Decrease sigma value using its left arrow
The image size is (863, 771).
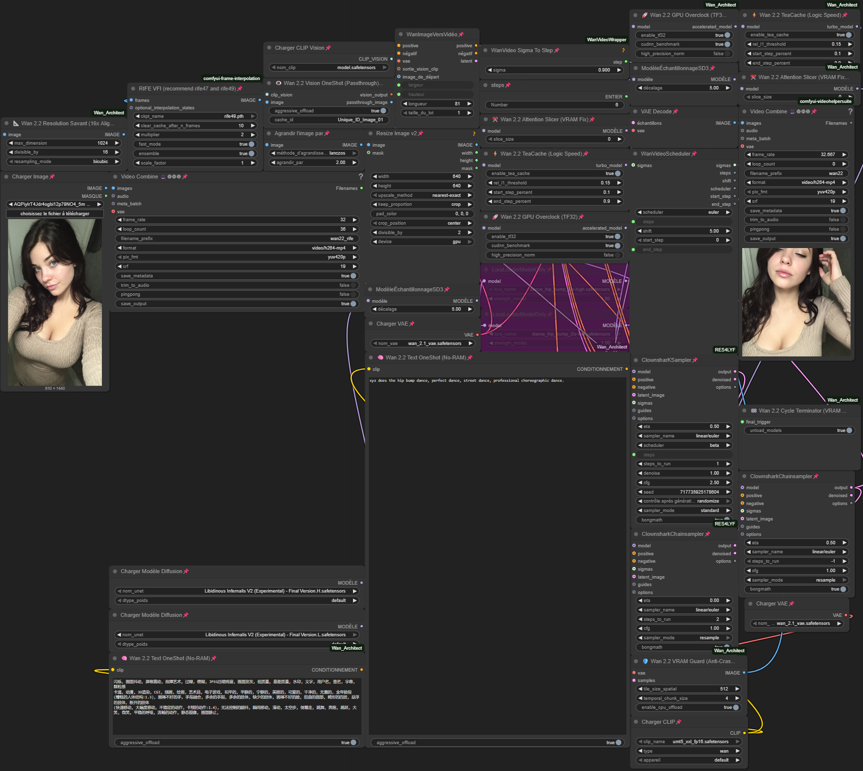pyautogui.click(x=490, y=70)
